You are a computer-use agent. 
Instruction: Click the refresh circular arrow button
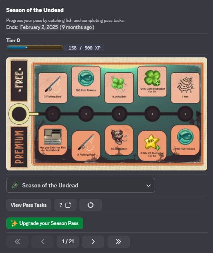click(91, 205)
